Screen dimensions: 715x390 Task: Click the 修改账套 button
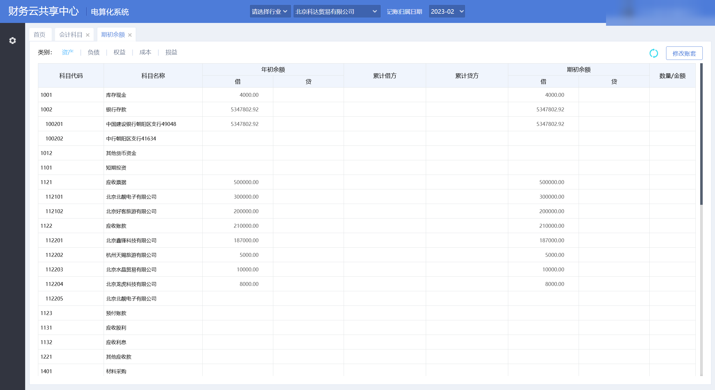(x=684, y=53)
